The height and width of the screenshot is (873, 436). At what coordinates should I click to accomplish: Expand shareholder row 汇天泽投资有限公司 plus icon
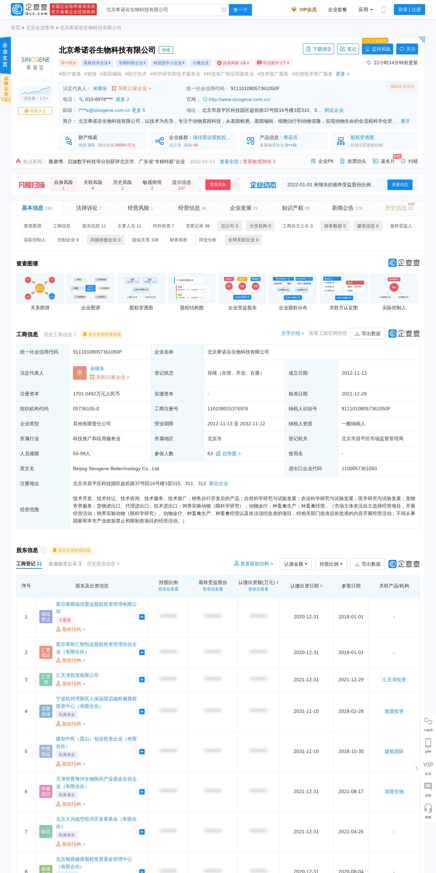click(142, 679)
